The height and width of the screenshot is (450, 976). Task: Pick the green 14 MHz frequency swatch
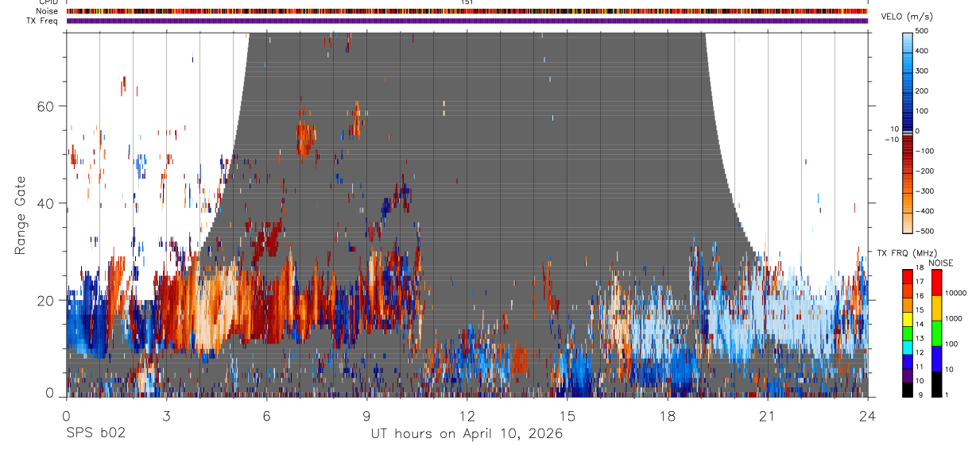point(908,333)
